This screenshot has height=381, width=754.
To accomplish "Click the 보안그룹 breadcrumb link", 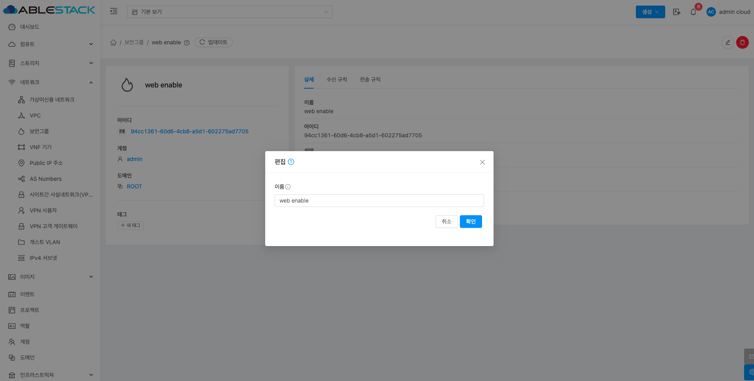I will (134, 42).
